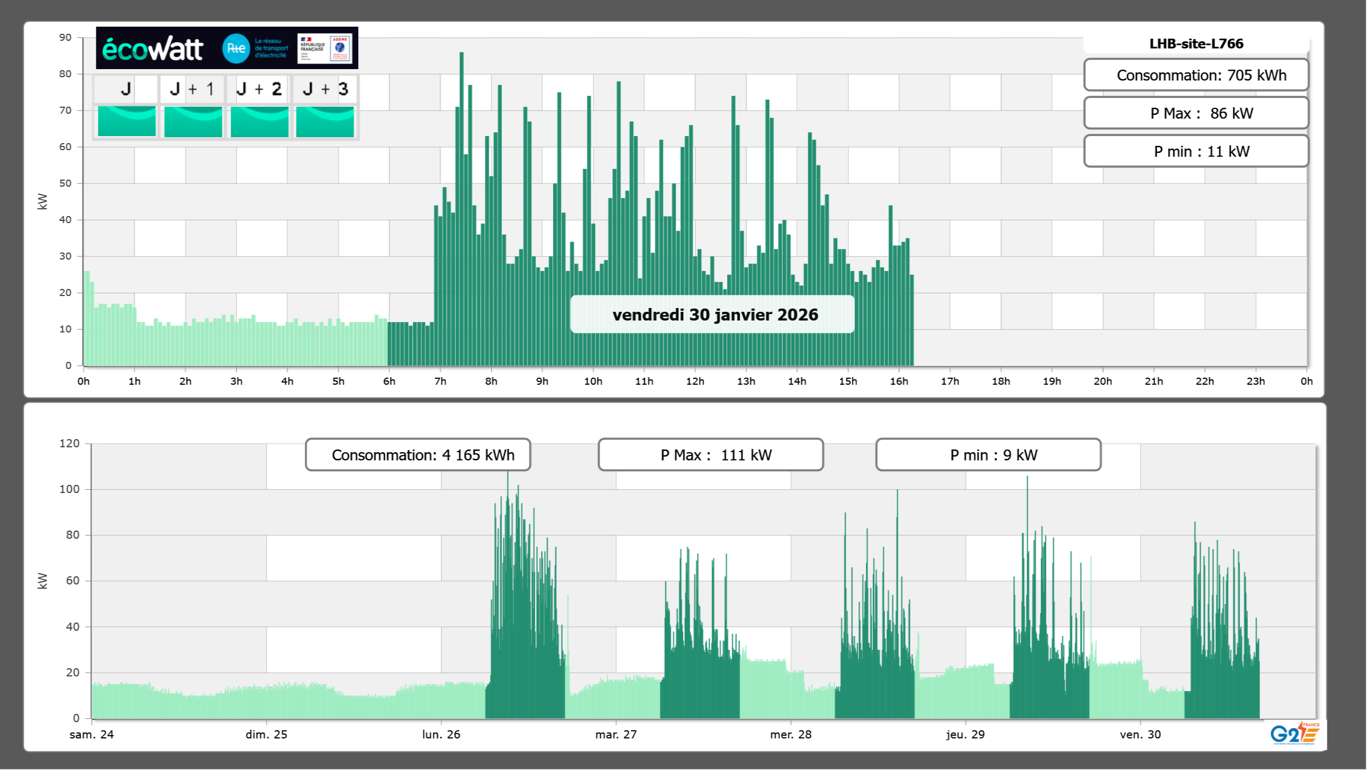Screen dimensions: 1367x770
Task: Click the green J+3 signal icon
Action: 325,121
